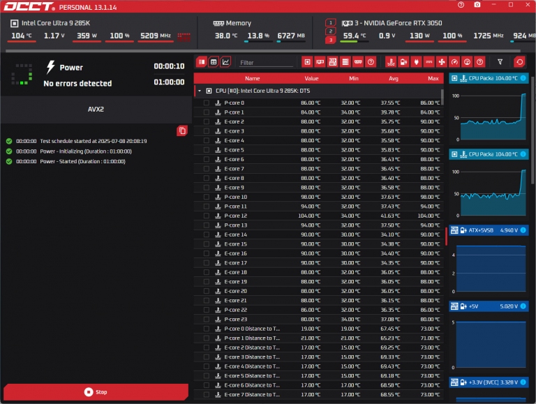Image resolution: width=536 pixels, height=404 pixels.
Task: Open the ATX+5VSB 4.940 V graph header
Action: 489,230
